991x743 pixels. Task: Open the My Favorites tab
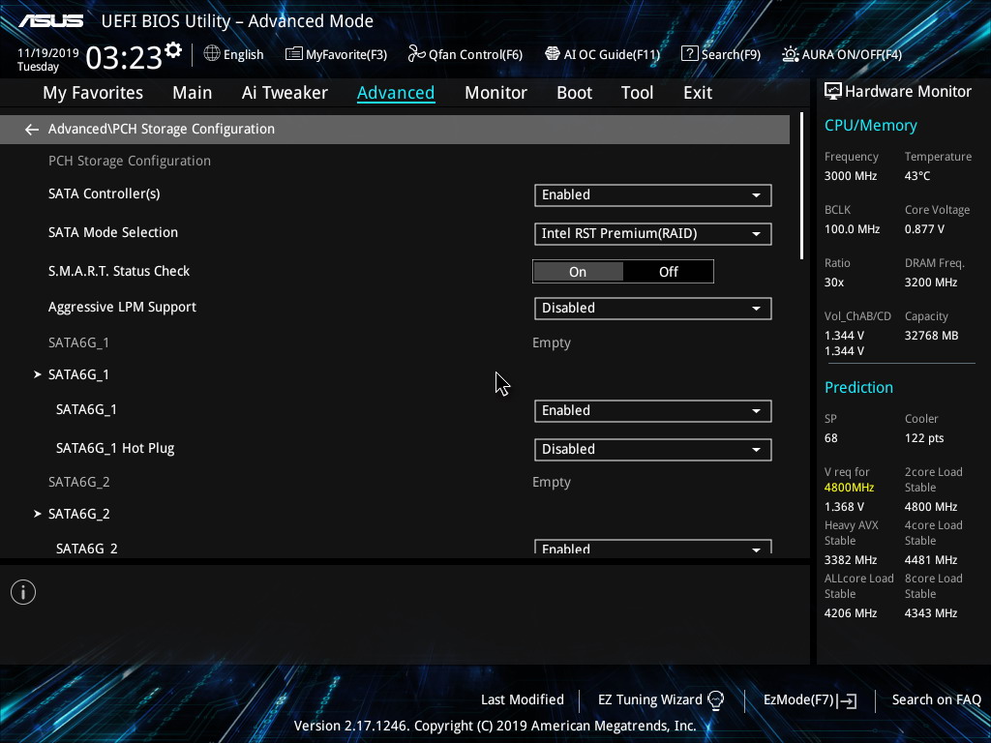click(x=93, y=93)
